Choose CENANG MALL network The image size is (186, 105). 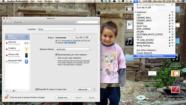pyautogui.click(x=154, y=18)
